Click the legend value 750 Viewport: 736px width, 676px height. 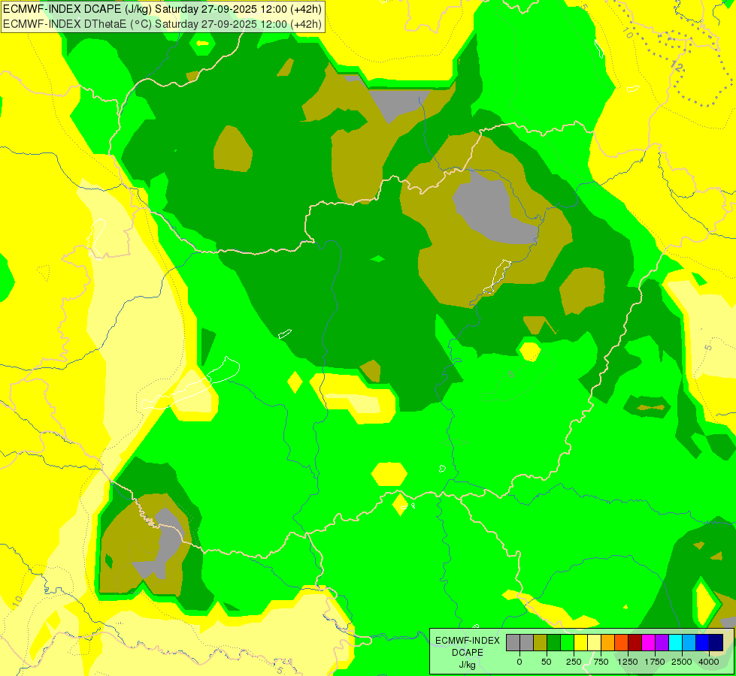click(x=601, y=662)
